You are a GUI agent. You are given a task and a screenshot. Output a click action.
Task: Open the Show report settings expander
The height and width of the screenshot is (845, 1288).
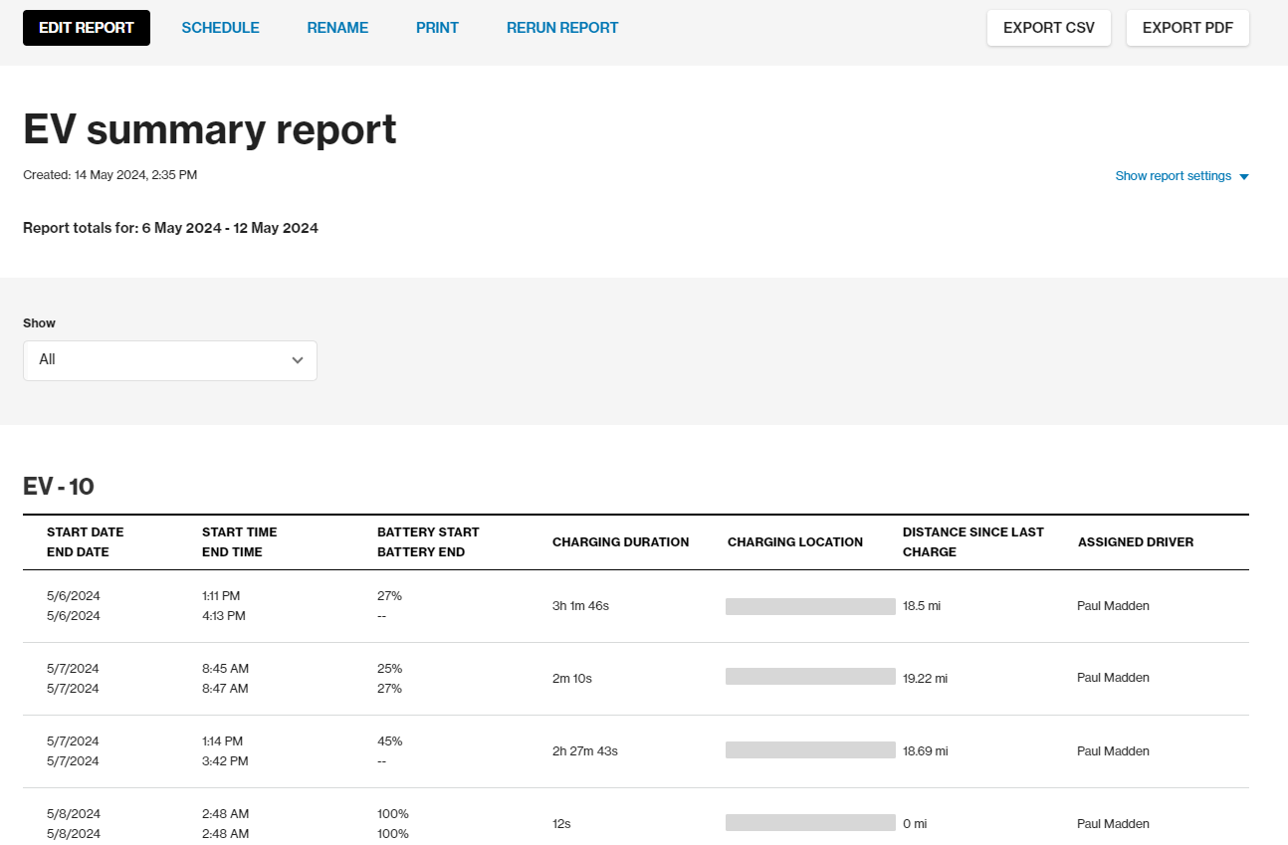(1173, 175)
